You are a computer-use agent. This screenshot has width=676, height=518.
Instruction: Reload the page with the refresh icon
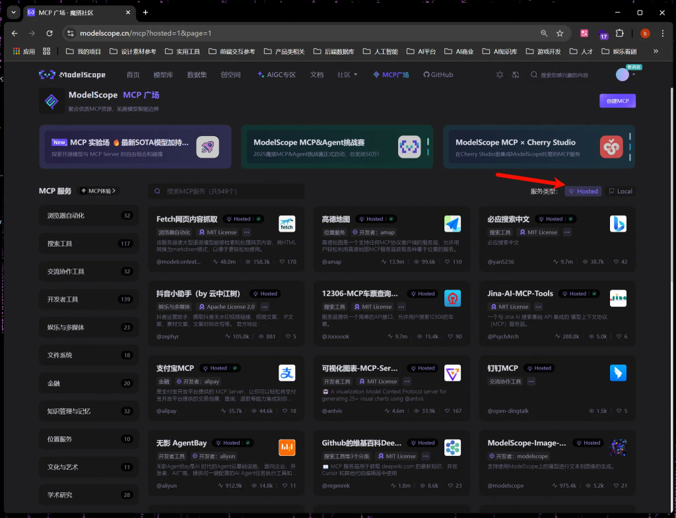tap(50, 33)
